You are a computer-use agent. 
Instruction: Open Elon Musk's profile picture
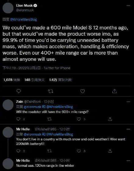click(x=8, y=8)
